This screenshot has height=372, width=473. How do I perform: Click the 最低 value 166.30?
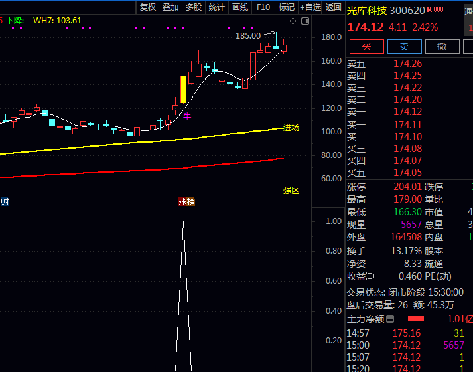point(407,212)
